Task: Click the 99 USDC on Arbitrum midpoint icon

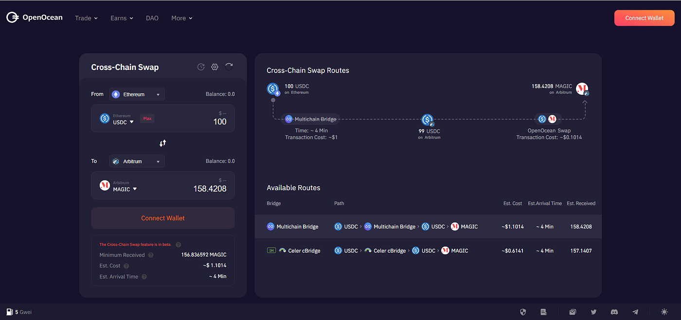Action: (x=428, y=120)
